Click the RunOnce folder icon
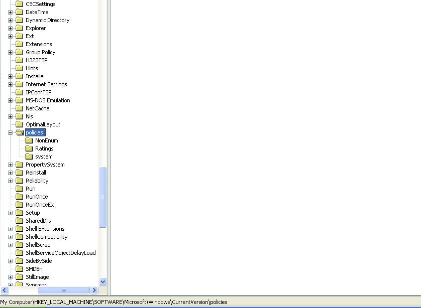The image size is (421, 308). 19,197
